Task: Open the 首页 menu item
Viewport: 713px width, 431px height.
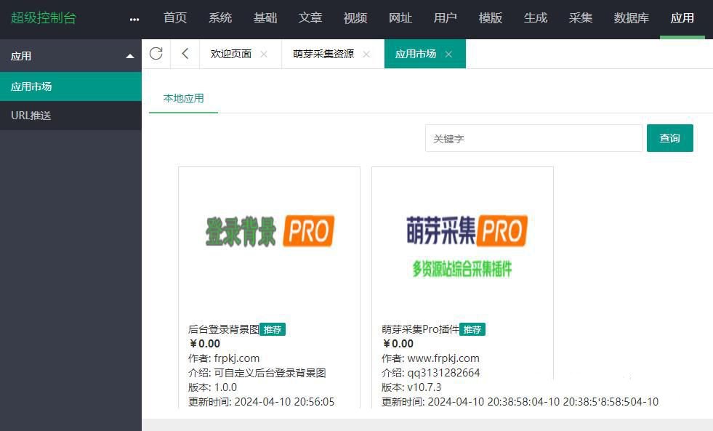Action: tap(174, 18)
